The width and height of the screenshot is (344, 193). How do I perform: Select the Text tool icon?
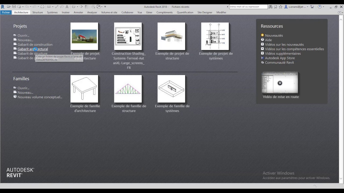click(67, 7)
